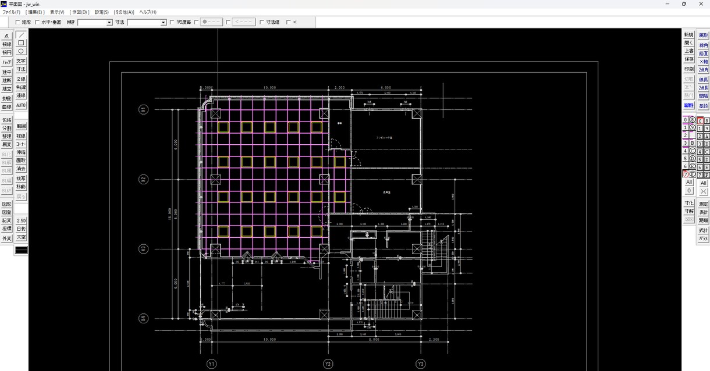Select the 伸縮 extend/trim tool
This screenshot has width=710, height=371.
(x=21, y=152)
